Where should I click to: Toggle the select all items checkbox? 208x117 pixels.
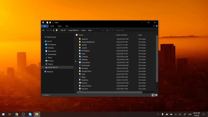pos(77,35)
